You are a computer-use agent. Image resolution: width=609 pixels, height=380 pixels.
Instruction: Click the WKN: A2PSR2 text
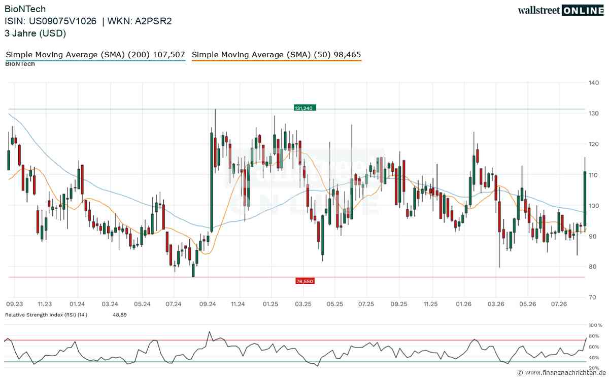coord(139,21)
